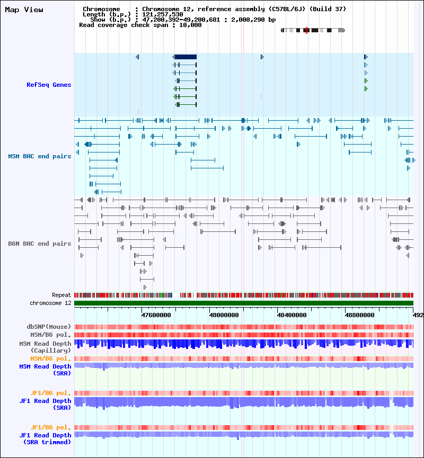Viewport: 424px width, 458px height.
Task: Open MSM Read Depth (SRA) track link
Action: [x=46, y=370]
